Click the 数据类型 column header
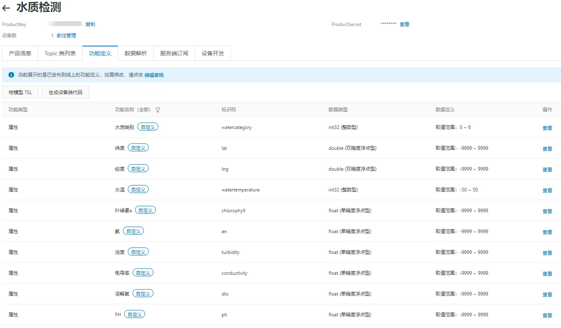 point(338,110)
